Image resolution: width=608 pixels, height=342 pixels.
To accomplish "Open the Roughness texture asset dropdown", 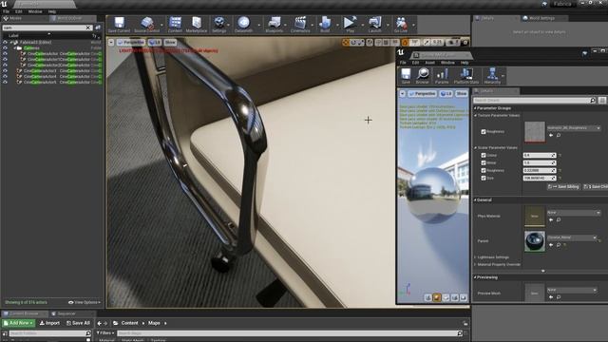I will point(574,128).
